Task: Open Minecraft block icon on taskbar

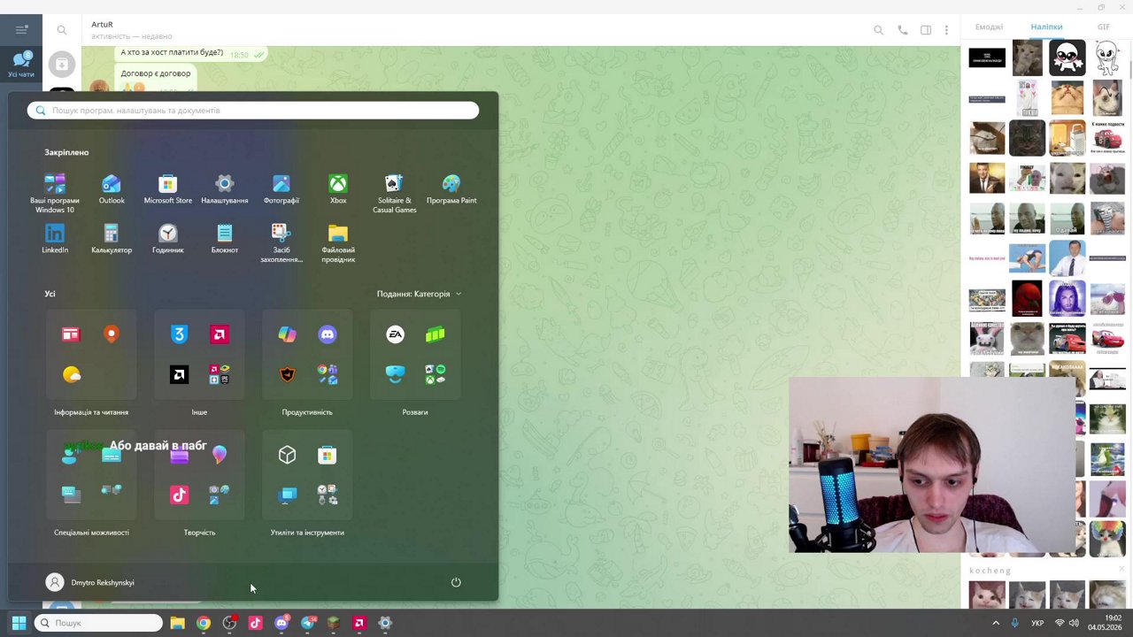Action: pyautogui.click(x=333, y=623)
